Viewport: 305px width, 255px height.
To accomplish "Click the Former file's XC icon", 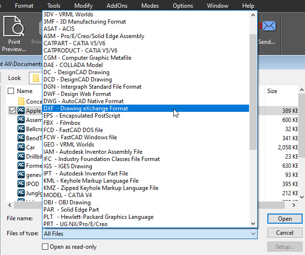I will coord(21,165).
